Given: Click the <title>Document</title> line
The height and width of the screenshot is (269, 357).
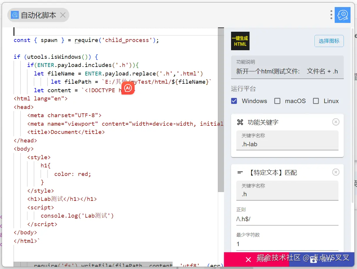Looking at the screenshot, I should point(66,132).
